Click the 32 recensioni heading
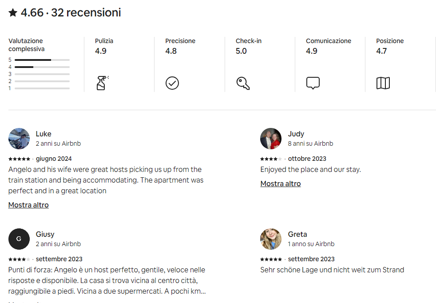 (86, 12)
